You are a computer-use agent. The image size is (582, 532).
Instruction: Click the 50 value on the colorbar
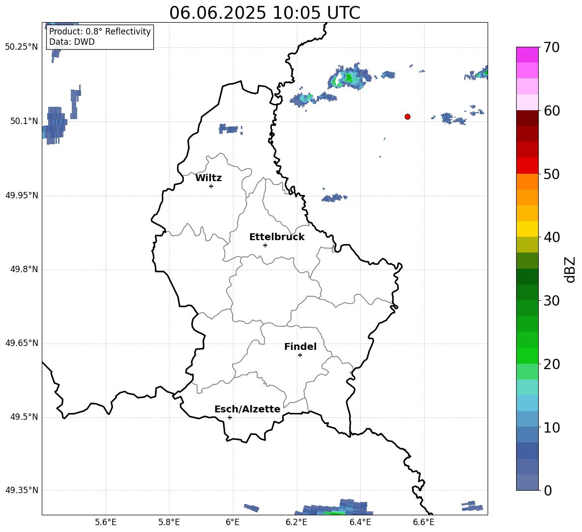[x=551, y=174]
